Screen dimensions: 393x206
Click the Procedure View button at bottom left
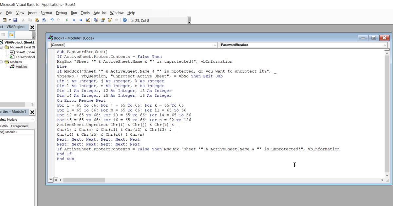[51, 180]
